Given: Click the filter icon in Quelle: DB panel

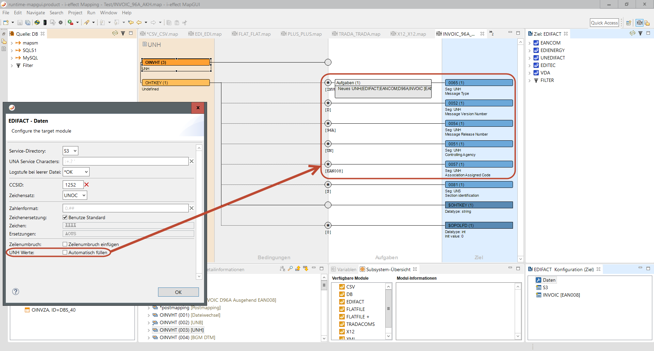Looking at the screenshot, I should (x=123, y=33).
